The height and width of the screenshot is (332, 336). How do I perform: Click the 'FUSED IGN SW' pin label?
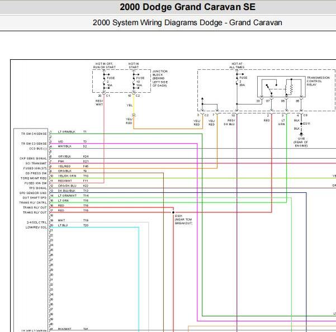coord(35,183)
